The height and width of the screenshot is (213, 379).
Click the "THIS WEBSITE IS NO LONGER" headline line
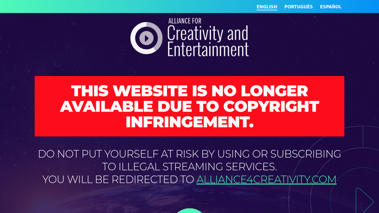(x=190, y=91)
